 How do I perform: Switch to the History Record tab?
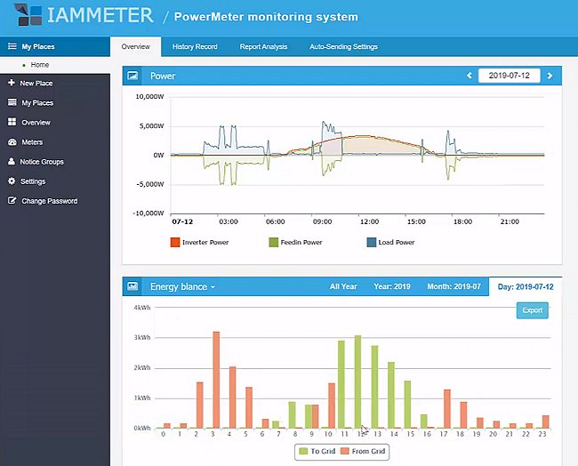coord(195,47)
